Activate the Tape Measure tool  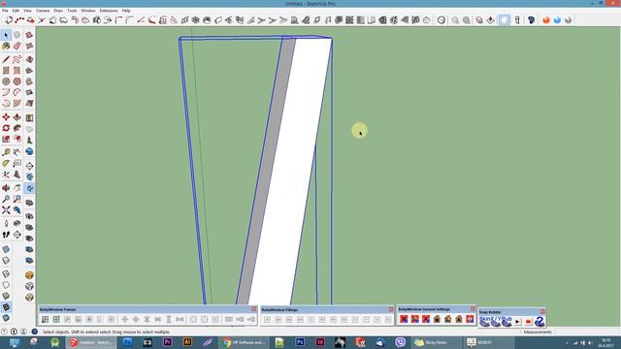6,152
